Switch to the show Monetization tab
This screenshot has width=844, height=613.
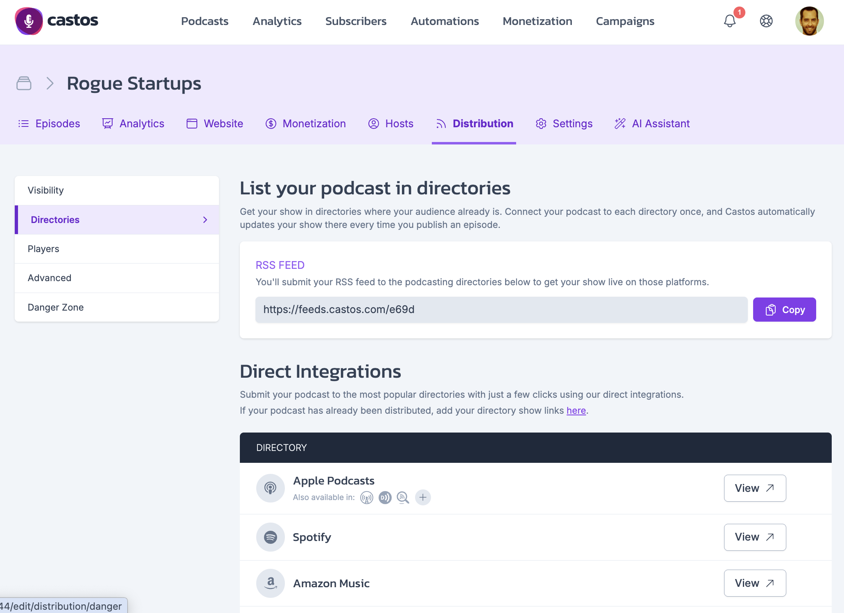(305, 124)
